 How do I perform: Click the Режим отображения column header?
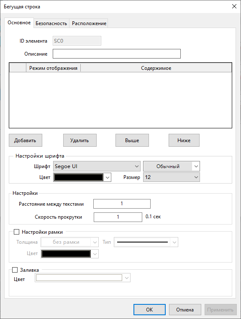pyautogui.click(x=53, y=68)
